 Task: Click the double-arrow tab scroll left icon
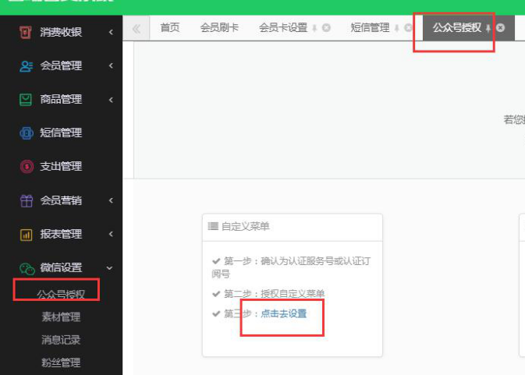point(137,29)
